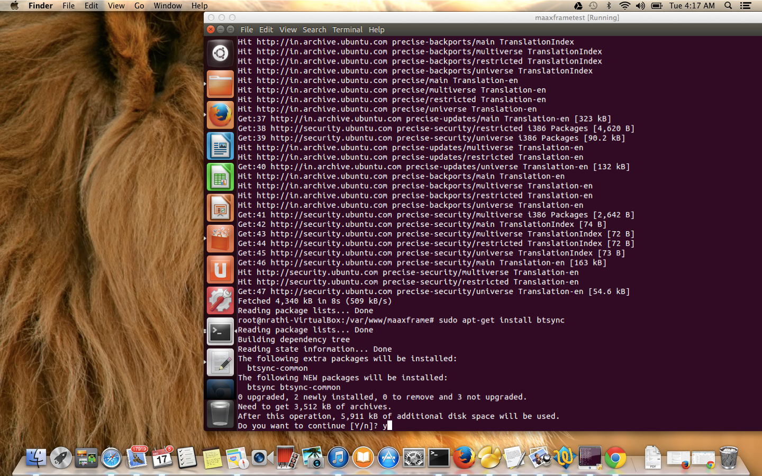This screenshot has height=476, width=762.
Task: Open the Window menu in macOS menu bar
Action: pyautogui.click(x=168, y=6)
